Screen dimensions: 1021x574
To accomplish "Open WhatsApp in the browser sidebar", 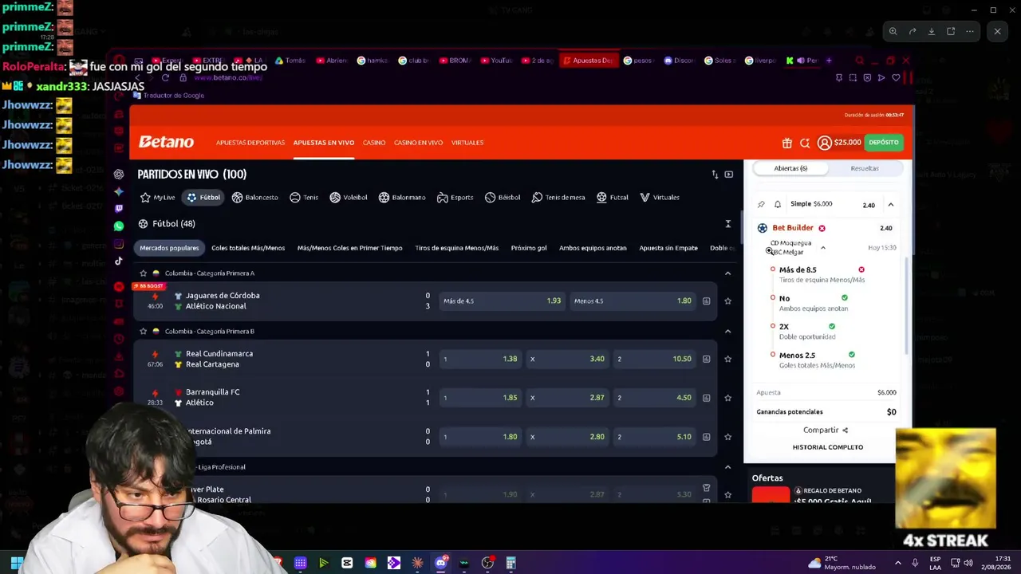I will point(119,226).
